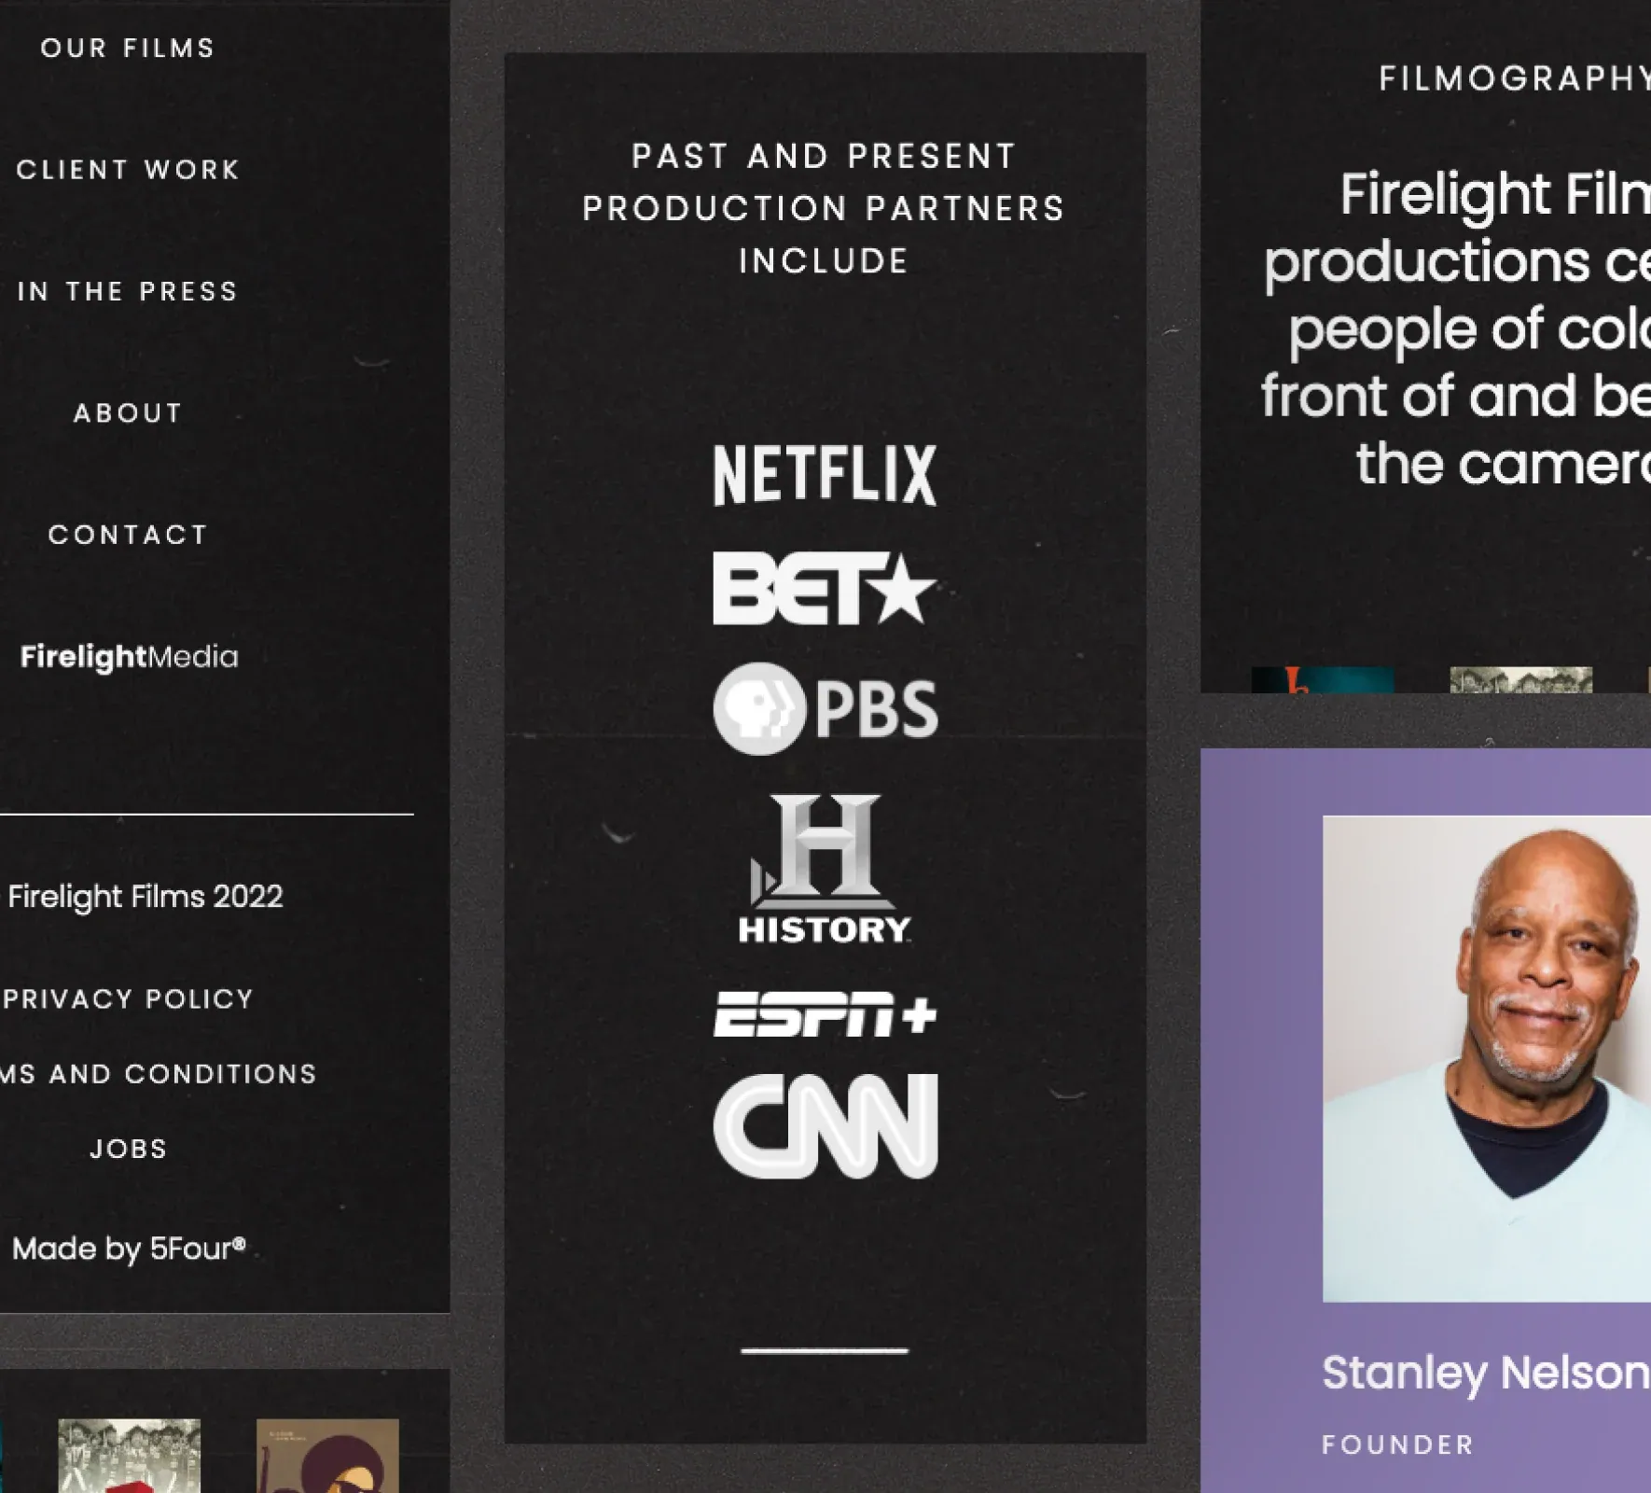The image size is (1651, 1493).
Task: Click the Past and Present Production Partners heading
Action: point(825,208)
